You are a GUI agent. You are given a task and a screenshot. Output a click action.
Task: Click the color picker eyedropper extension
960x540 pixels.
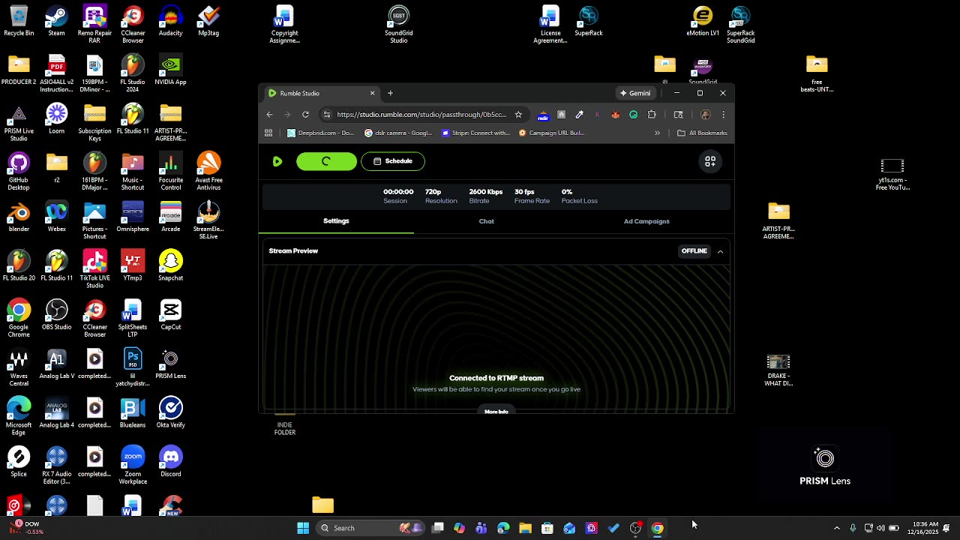tap(579, 115)
